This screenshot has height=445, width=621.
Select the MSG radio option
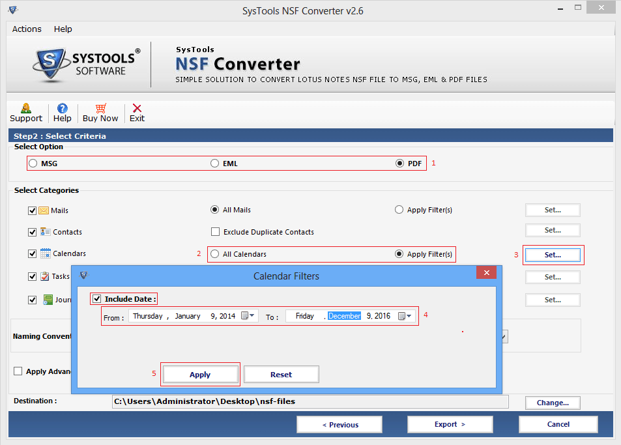[33, 163]
